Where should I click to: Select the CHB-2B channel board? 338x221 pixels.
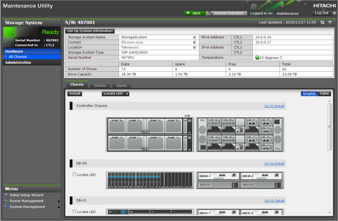click(228, 122)
